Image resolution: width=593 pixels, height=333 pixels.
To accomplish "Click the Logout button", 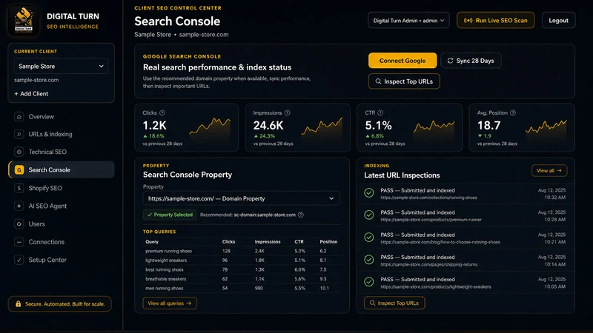I will click(x=559, y=21).
